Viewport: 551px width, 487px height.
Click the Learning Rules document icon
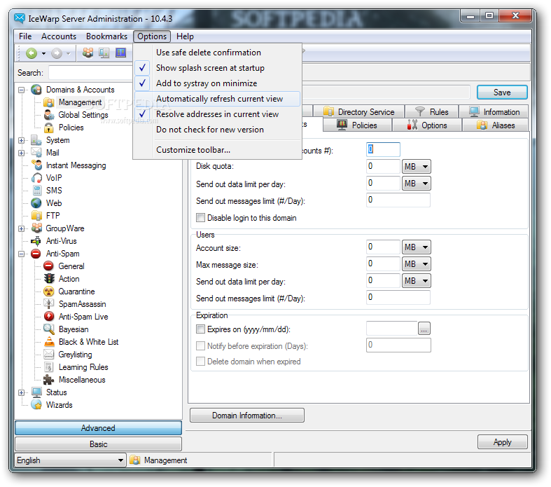pos(49,367)
